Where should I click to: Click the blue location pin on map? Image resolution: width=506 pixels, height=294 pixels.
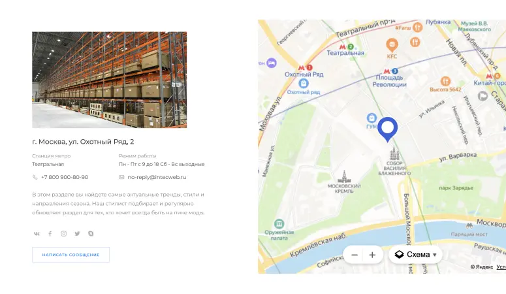(x=388, y=129)
